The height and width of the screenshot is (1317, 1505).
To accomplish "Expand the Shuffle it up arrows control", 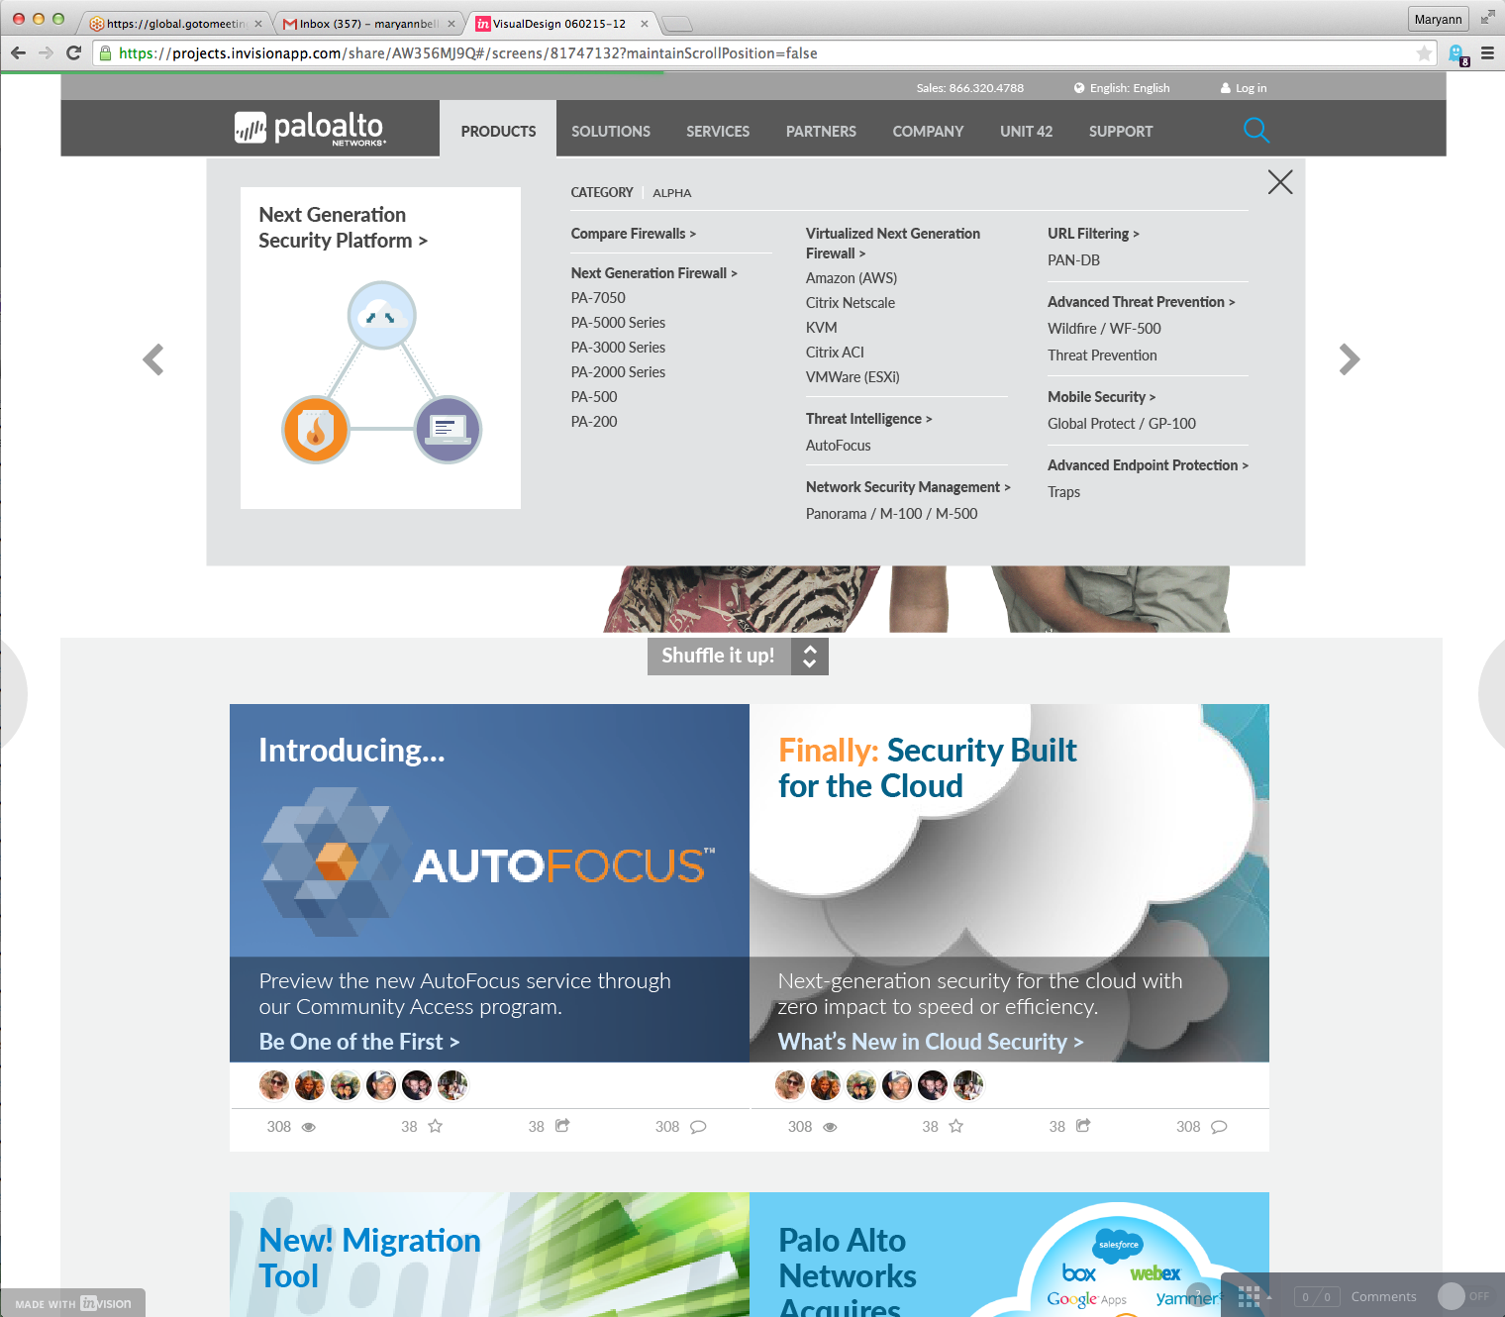I will pos(809,656).
